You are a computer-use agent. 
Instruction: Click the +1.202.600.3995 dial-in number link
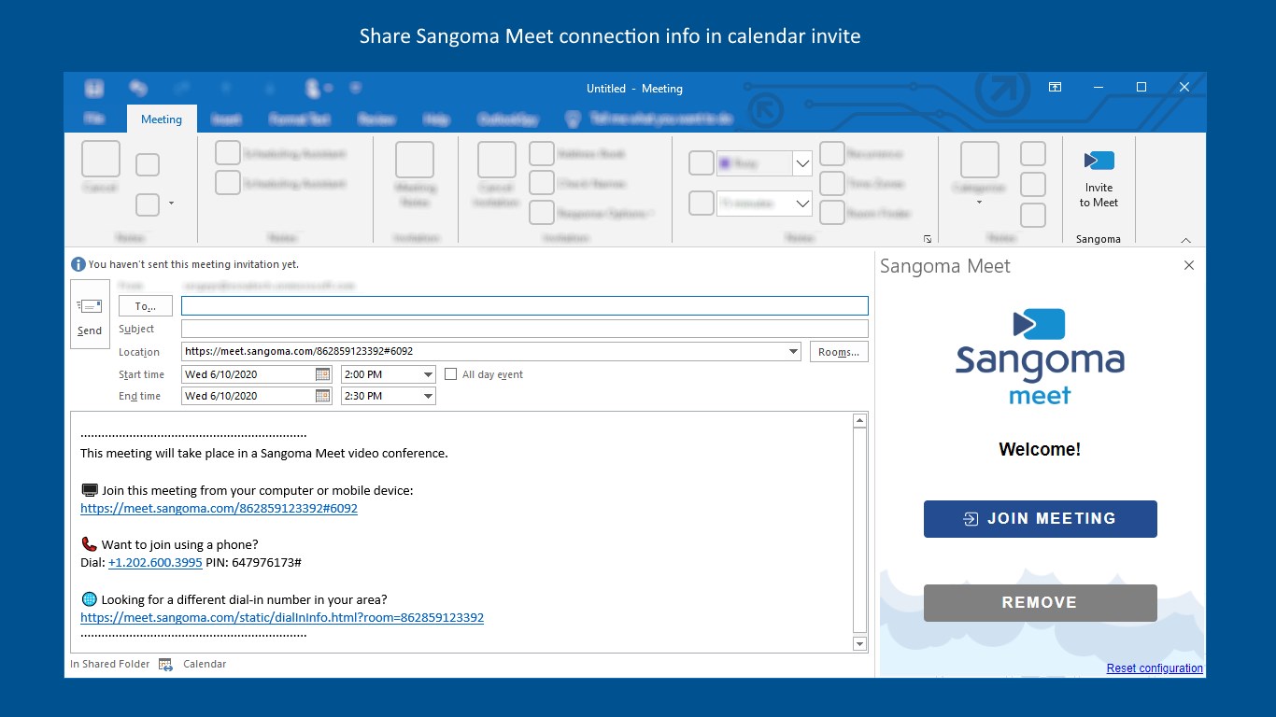point(155,563)
